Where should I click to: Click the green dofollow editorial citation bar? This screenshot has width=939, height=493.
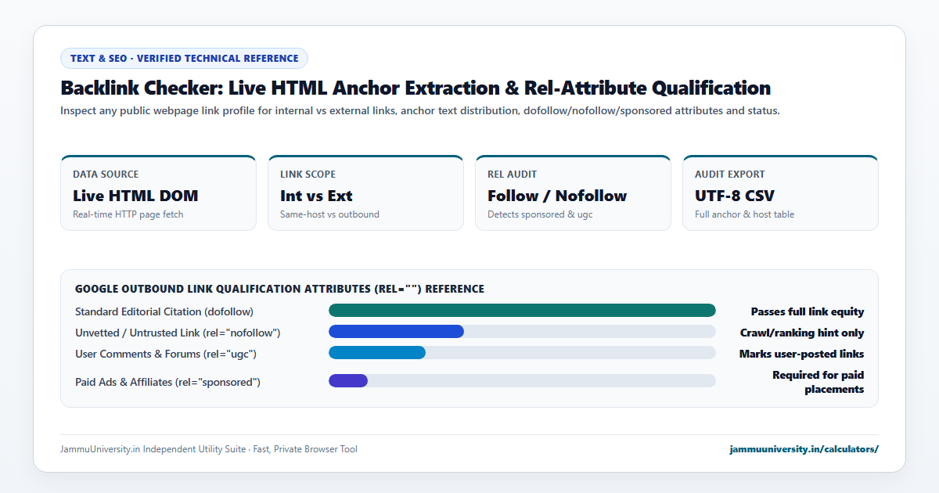pos(522,311)
